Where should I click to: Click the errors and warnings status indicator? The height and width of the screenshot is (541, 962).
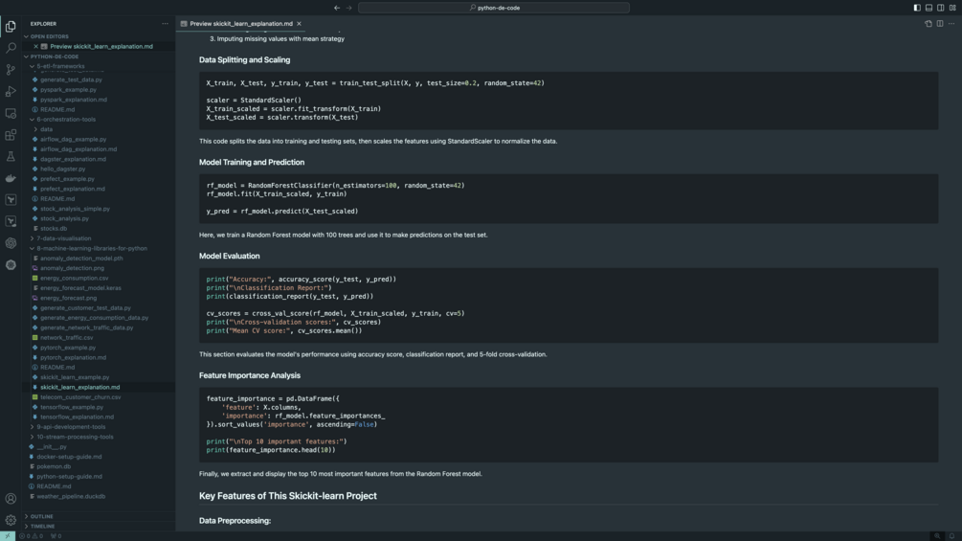tap(31, 536)
